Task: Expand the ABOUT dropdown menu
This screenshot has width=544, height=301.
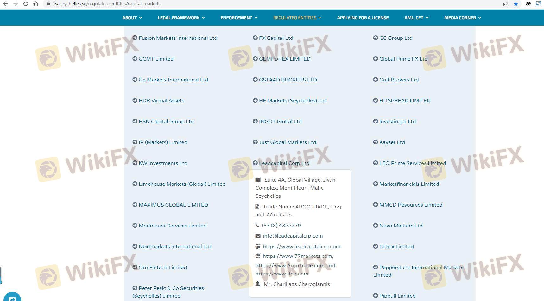Action: coord(132,18)
